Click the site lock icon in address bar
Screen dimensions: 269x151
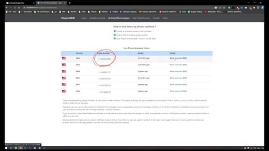click(x=24, y=8)
